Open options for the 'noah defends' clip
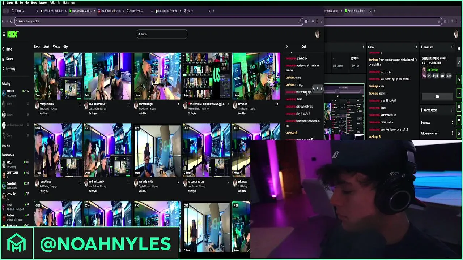This screenshot has width=463, height=260. [80, 182]
